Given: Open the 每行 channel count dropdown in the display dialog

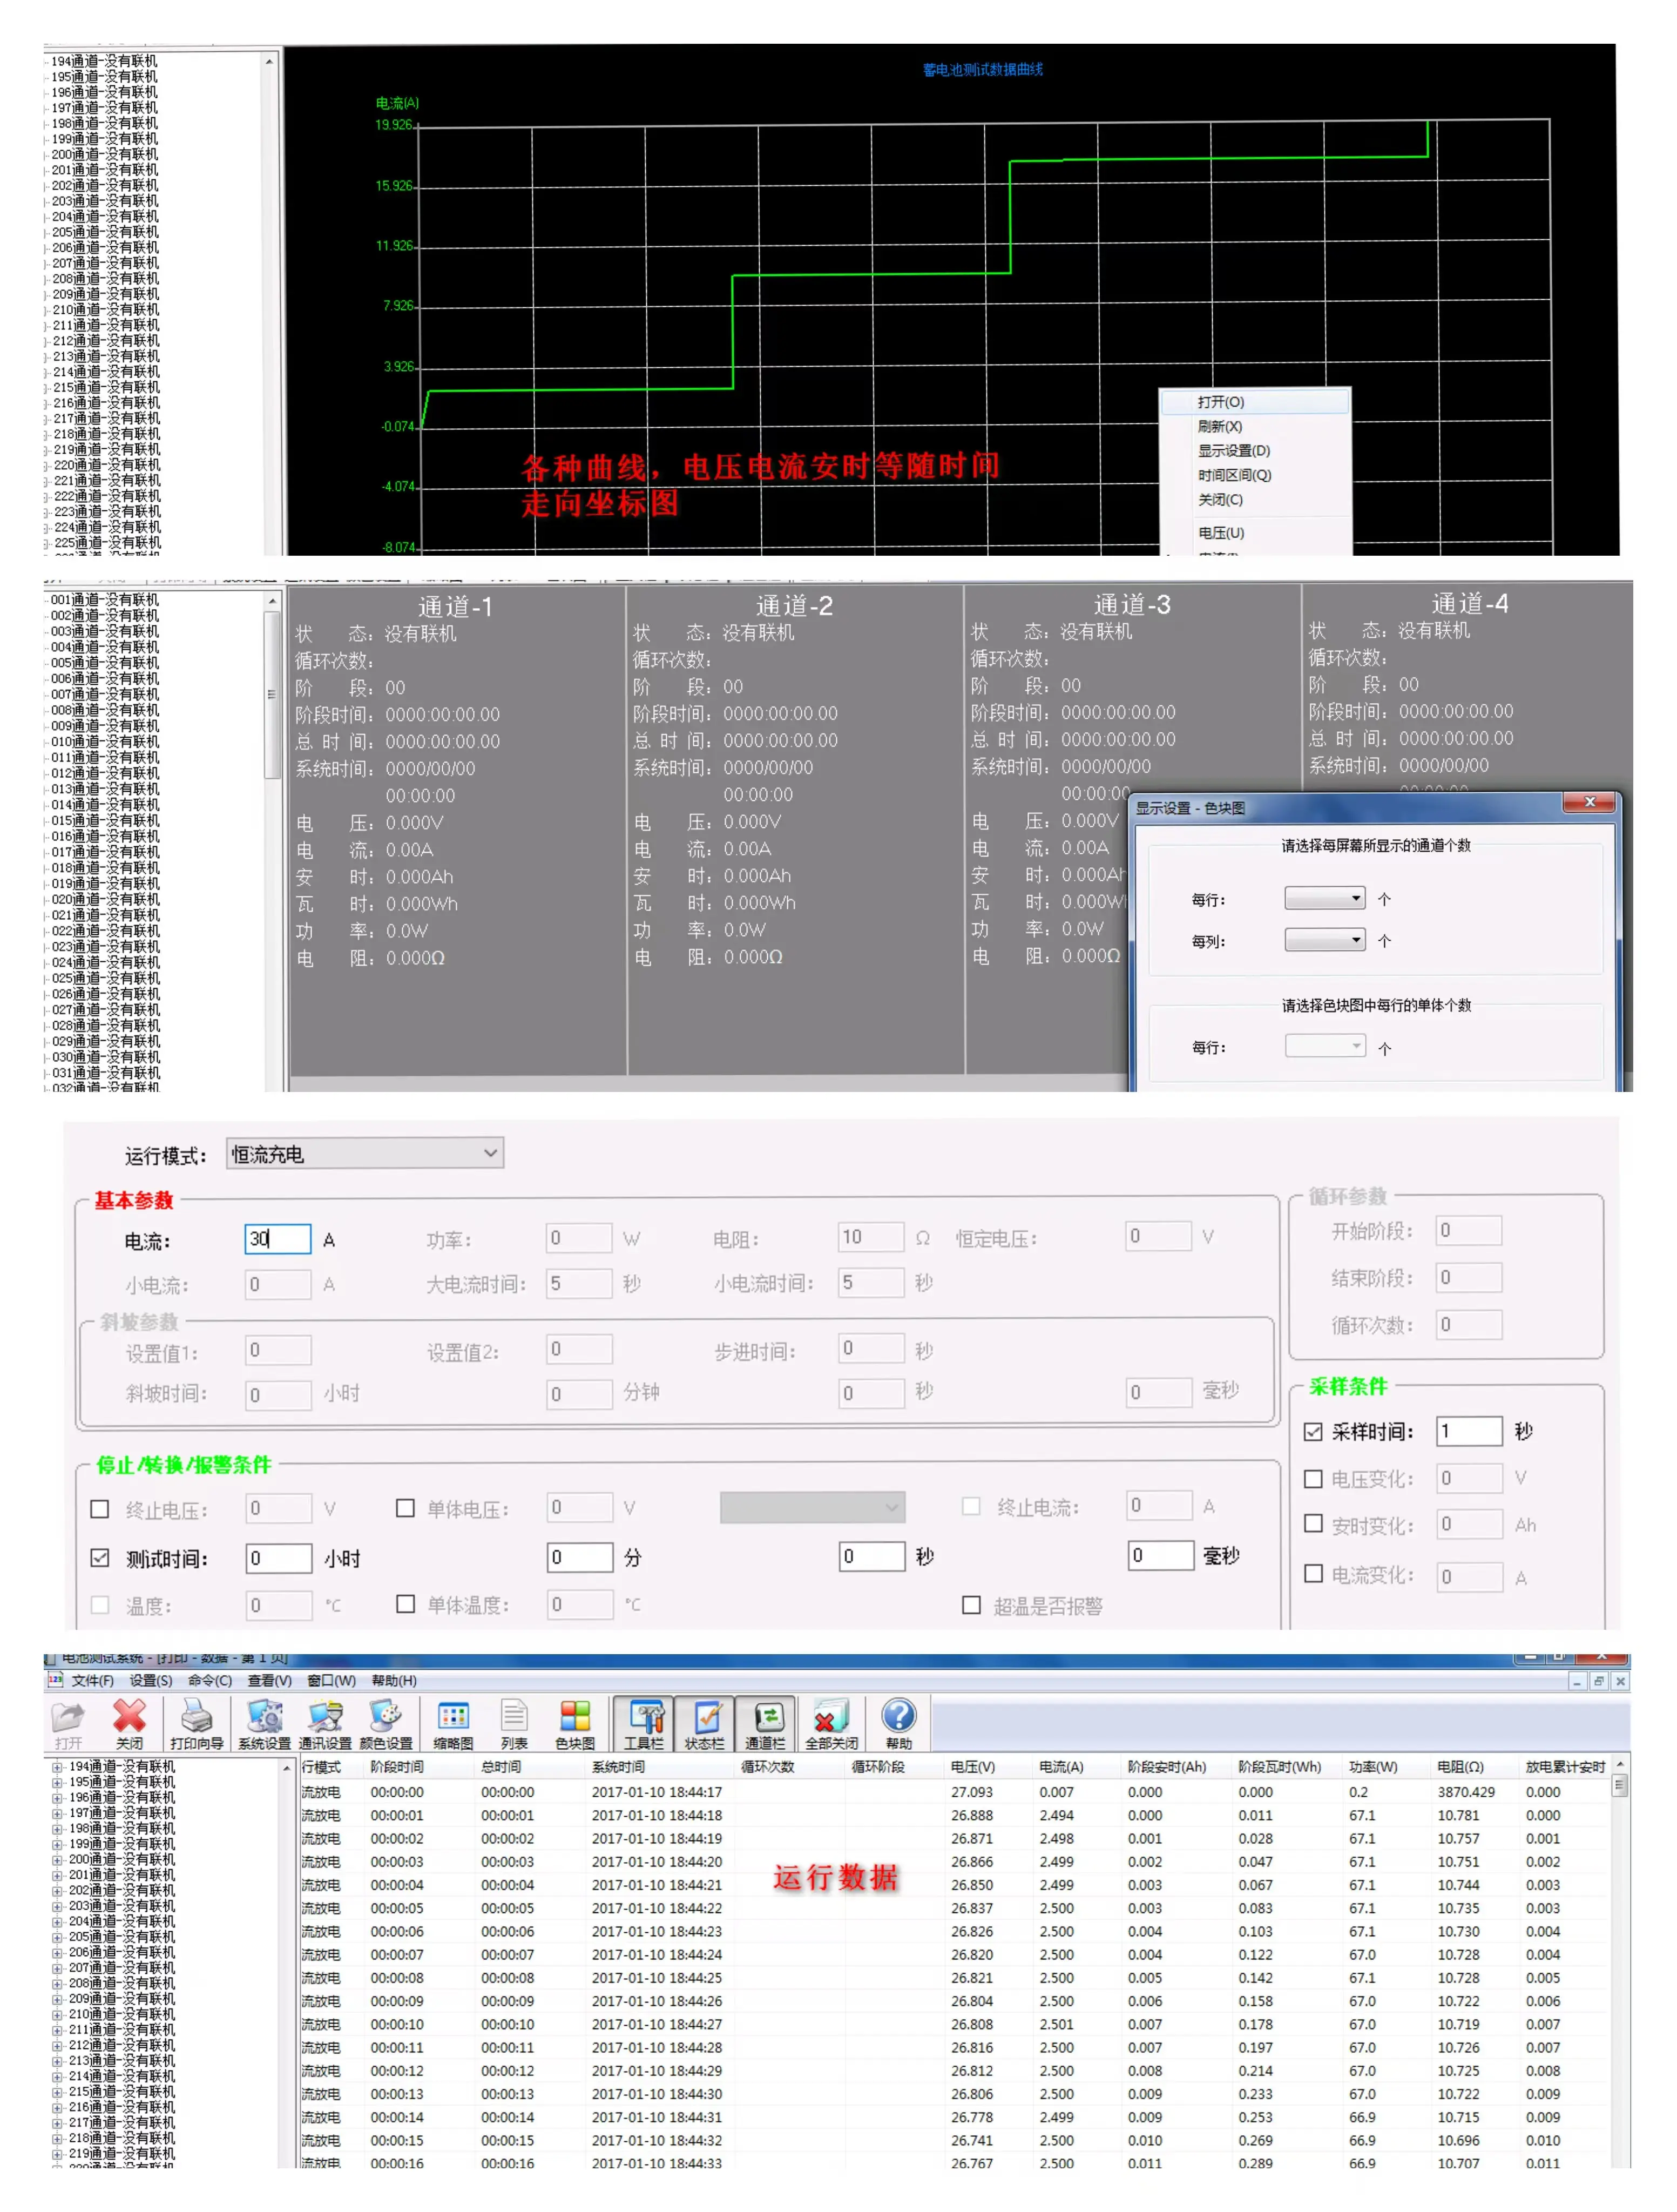Looking at the screenshot, I should coord(1324,898).
